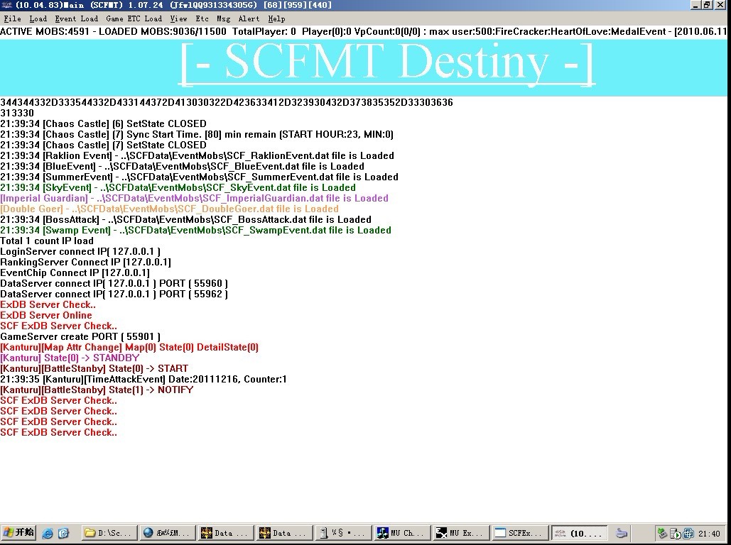This screenshot has height=545, width=731.
Task: Launch Internet Explorer from Quick Launch
Action: coord(47,533)
